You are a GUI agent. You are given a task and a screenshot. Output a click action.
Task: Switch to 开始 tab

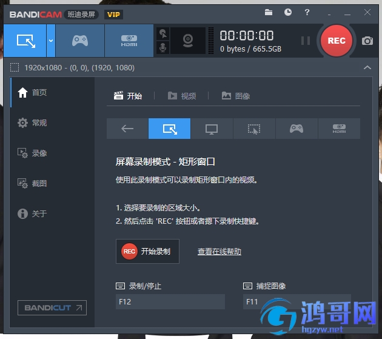(x=128, y=96)
